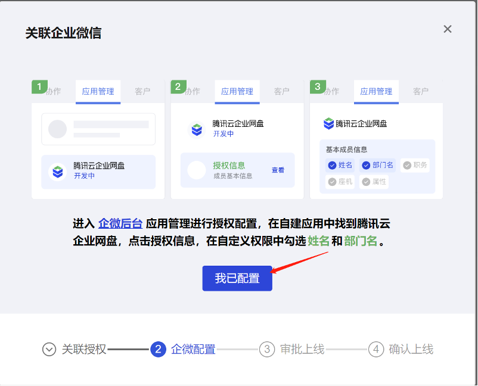The width and height of the screenshot is (478, 386).
Task: Click the number 4 step circle
Action: (376, 349)
